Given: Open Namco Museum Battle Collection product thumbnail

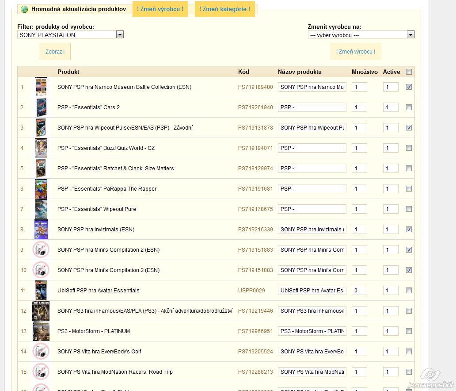Looking at the screenshot, I should [x=41, y=87].
